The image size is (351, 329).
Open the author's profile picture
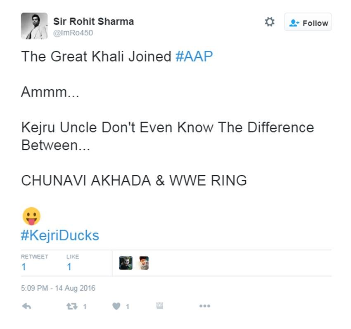pyautogui.click(x=34, y=26)
